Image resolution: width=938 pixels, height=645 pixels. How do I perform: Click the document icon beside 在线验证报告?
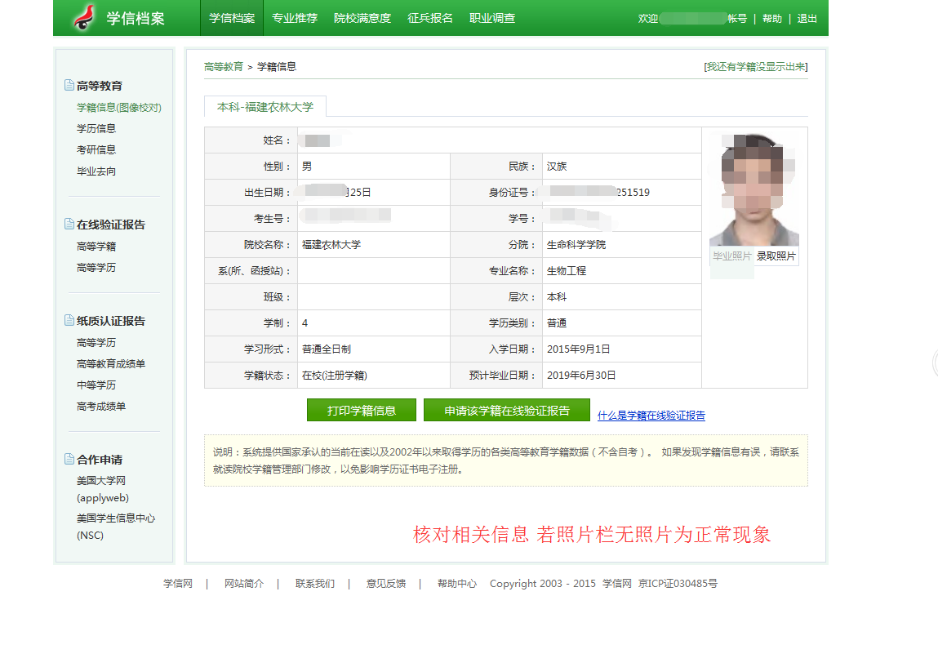pyautogui.click(x=69, y=224)
